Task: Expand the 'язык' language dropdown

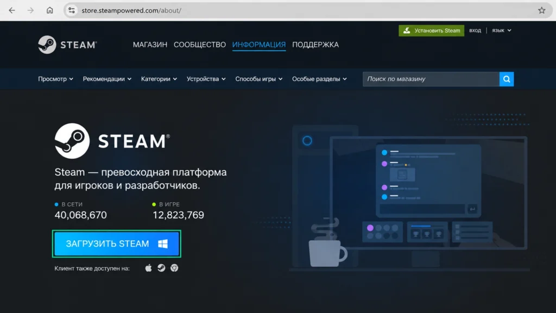Action: tap(501, 30)
